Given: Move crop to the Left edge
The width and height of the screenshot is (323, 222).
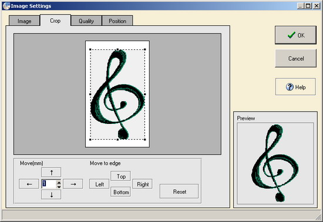Looking at the screenshot, I should coord(99,184).
